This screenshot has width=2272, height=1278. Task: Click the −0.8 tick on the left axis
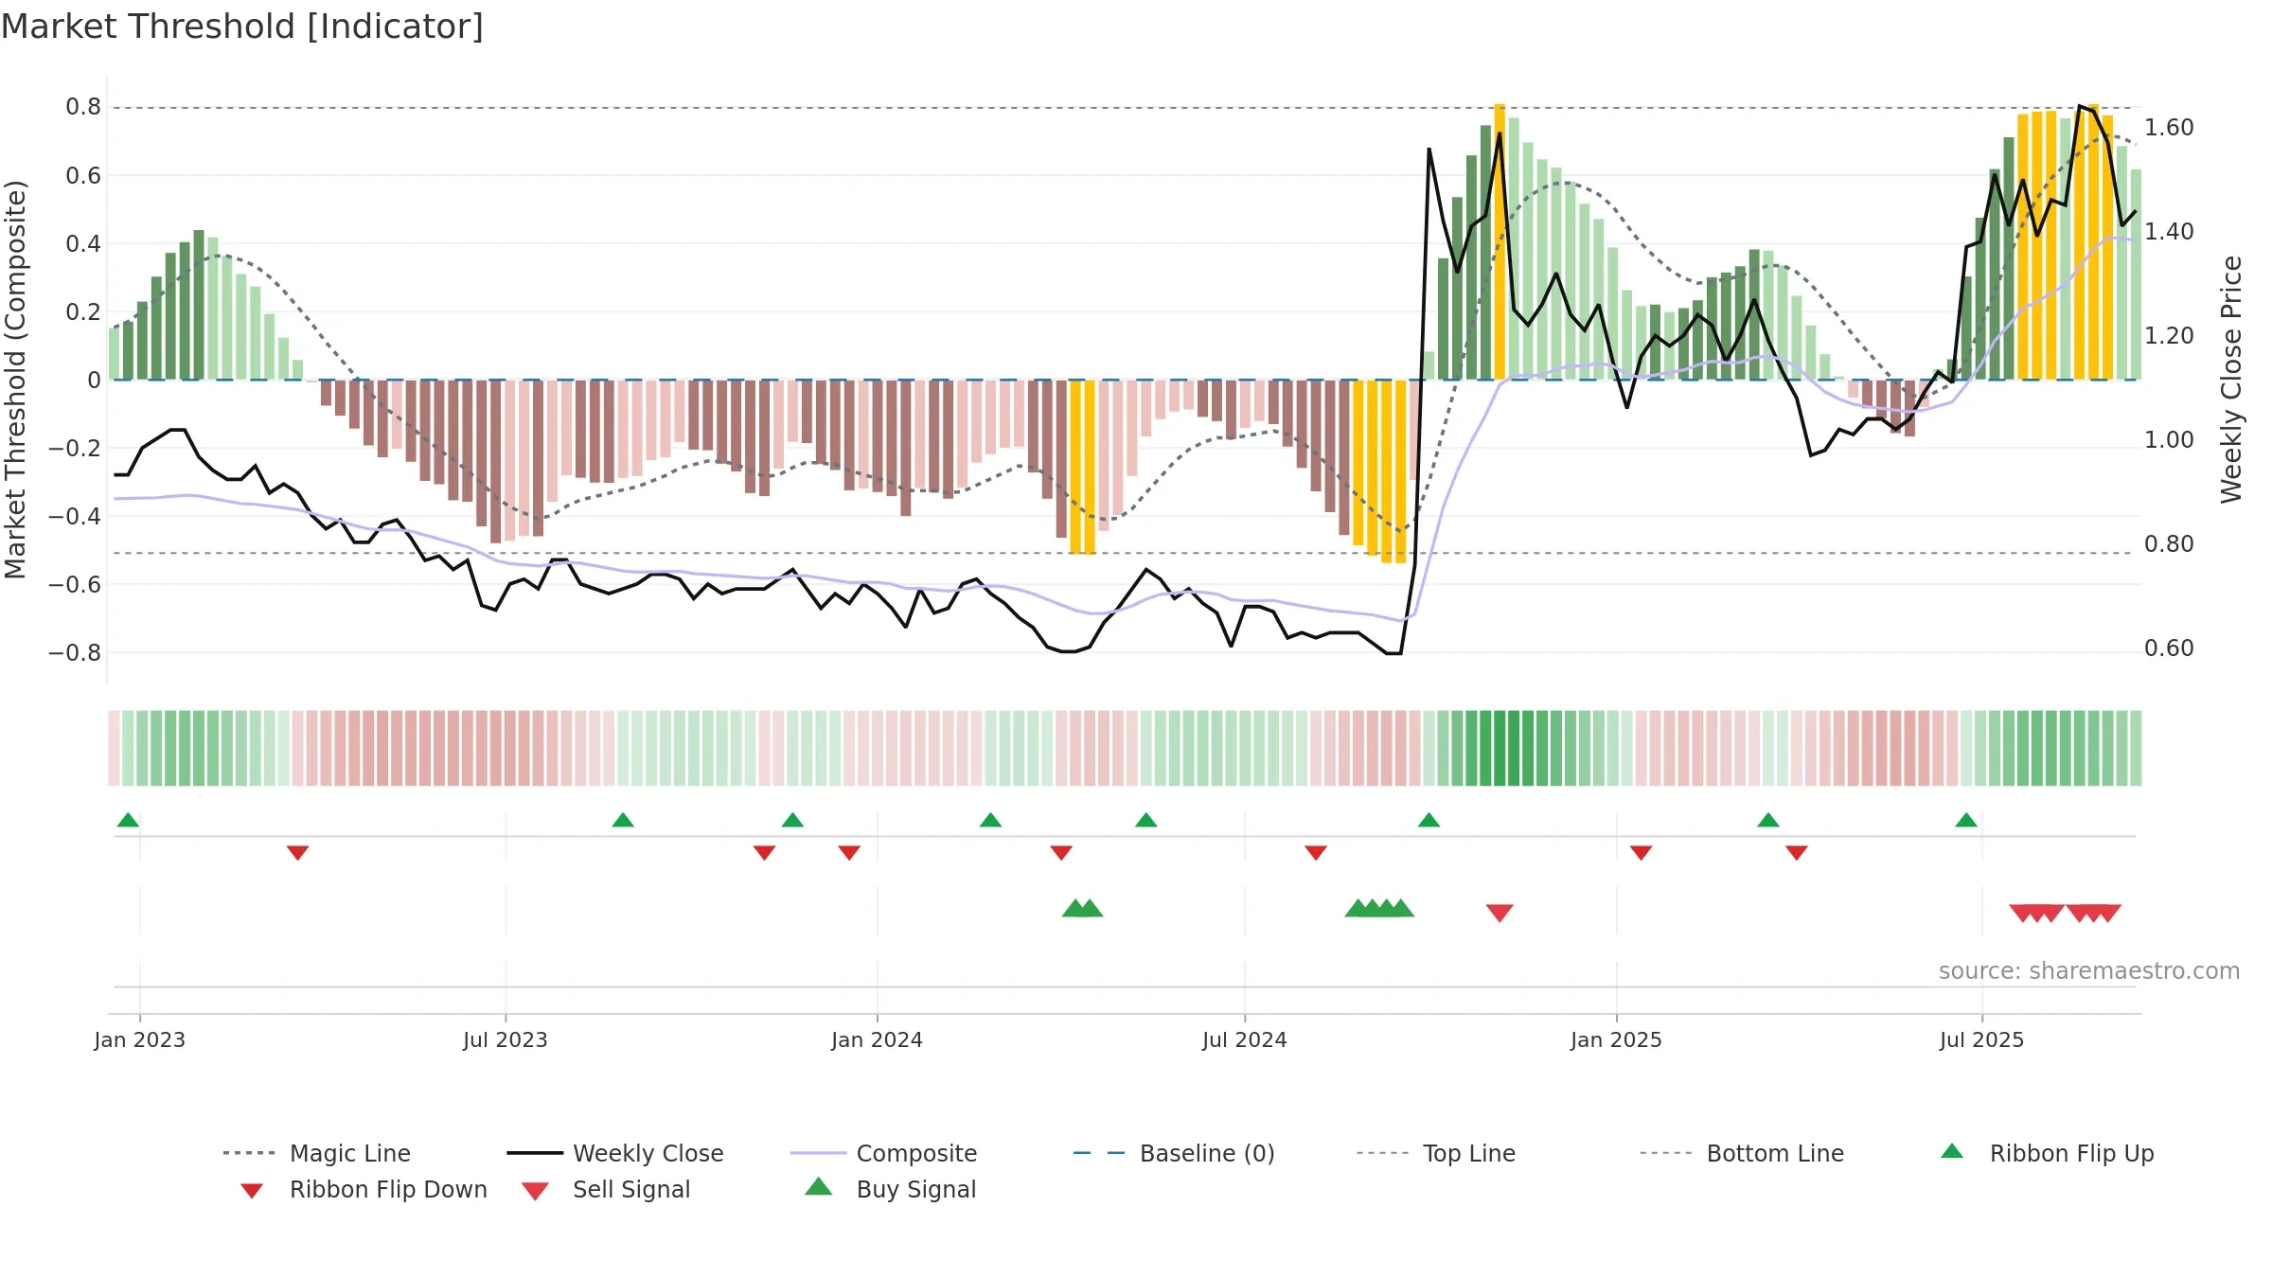coord(75,652)
